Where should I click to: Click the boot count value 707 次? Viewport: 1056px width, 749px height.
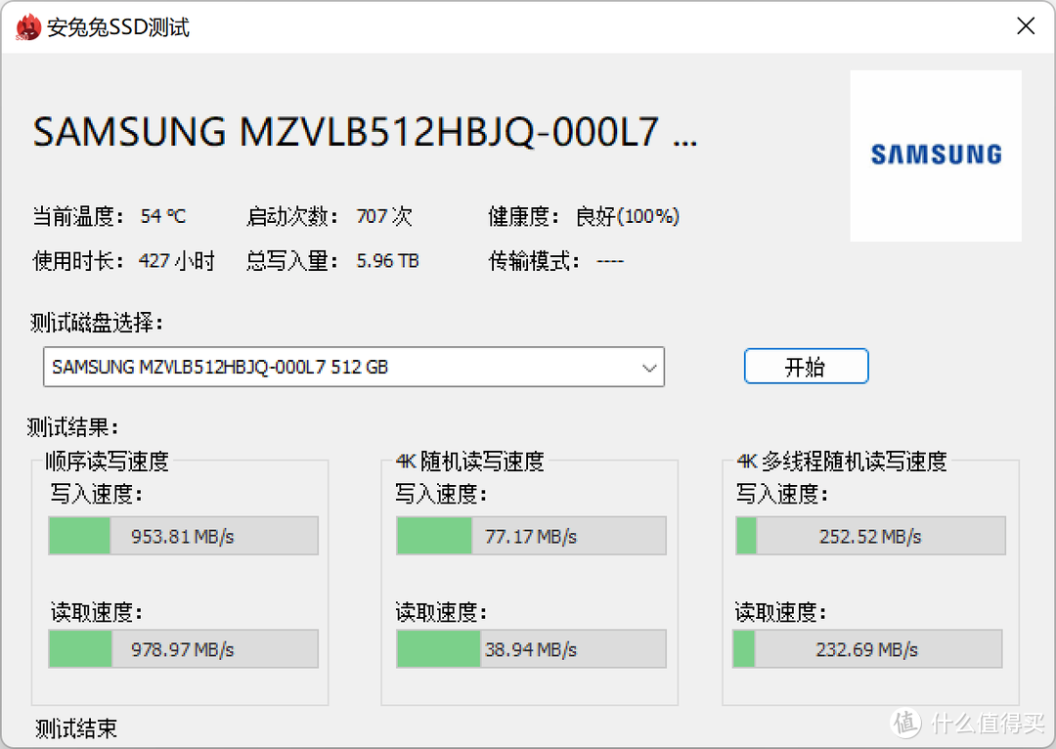(384, 216)
